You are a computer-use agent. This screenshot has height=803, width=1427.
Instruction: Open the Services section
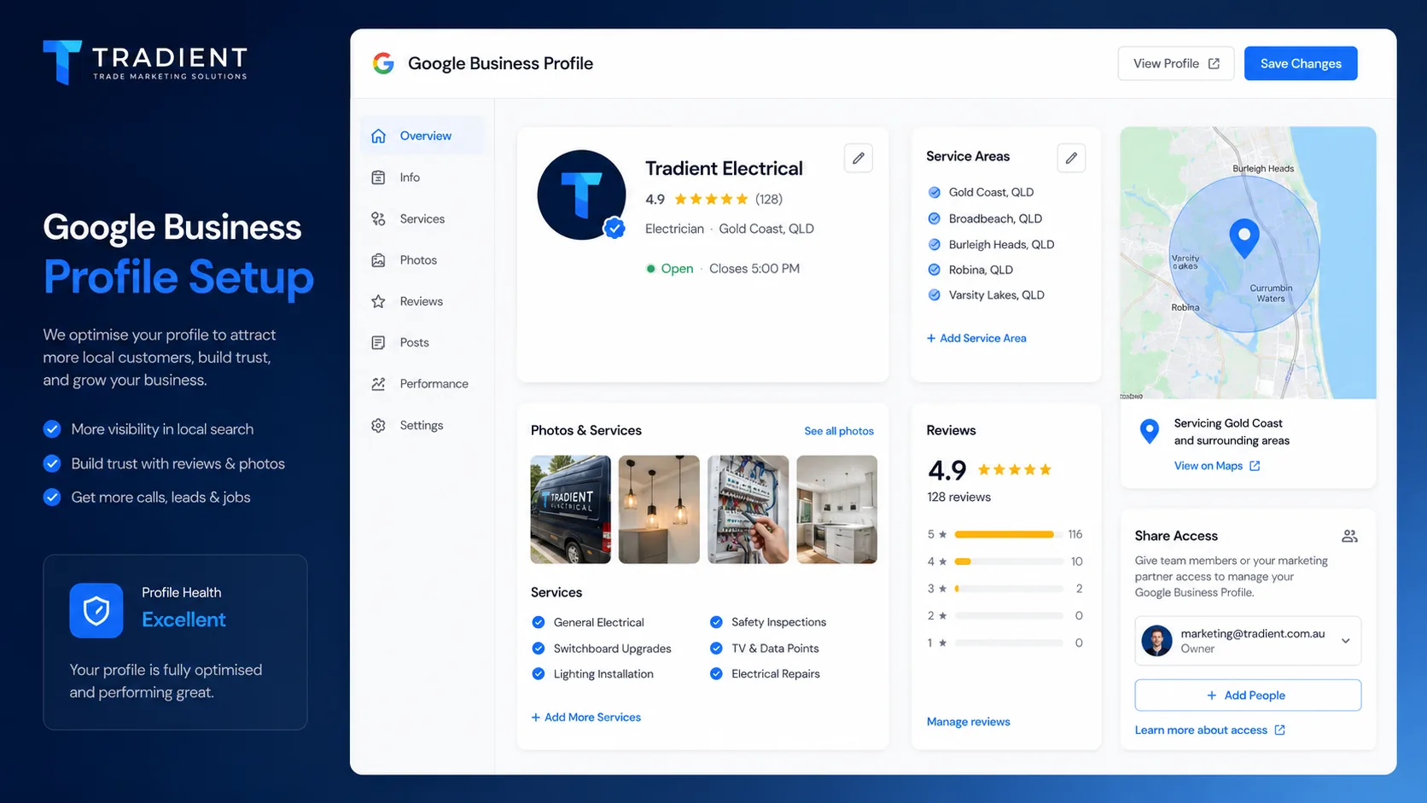tap(422, 219)
